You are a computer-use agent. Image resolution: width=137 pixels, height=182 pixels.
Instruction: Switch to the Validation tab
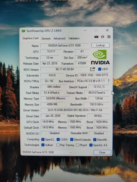[x=74, y=38]
